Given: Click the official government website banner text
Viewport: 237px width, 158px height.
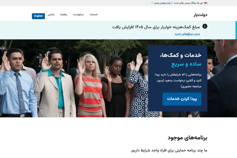Looking at the screenshot, I should [188, 3].
